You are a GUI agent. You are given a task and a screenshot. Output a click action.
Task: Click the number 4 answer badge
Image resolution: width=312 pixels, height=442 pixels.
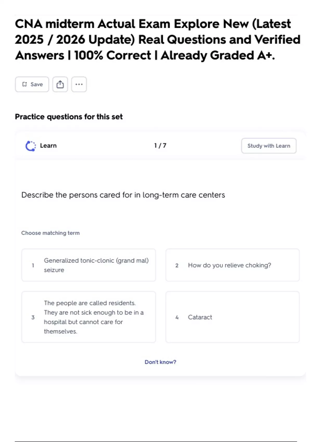(x=177, y=317)
